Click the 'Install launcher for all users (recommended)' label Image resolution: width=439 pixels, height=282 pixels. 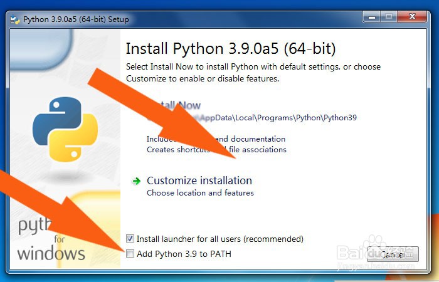220,239
